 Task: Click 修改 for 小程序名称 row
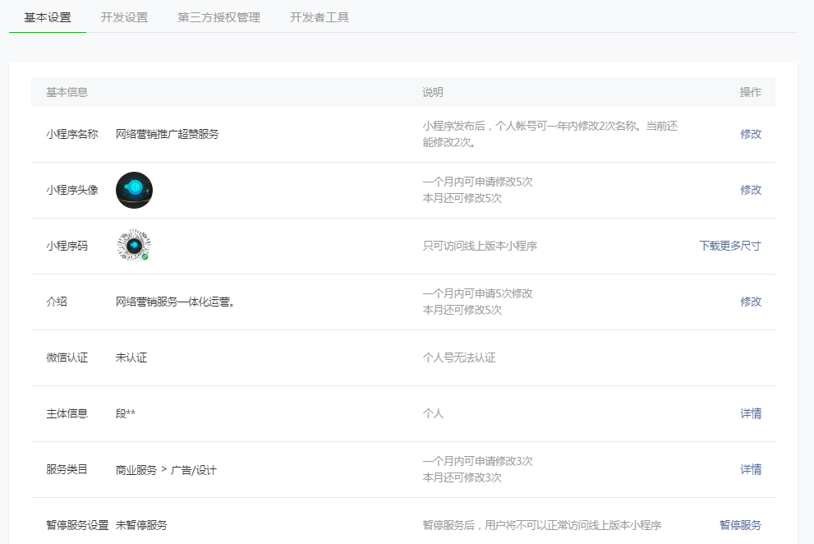[x=751, y=134]
